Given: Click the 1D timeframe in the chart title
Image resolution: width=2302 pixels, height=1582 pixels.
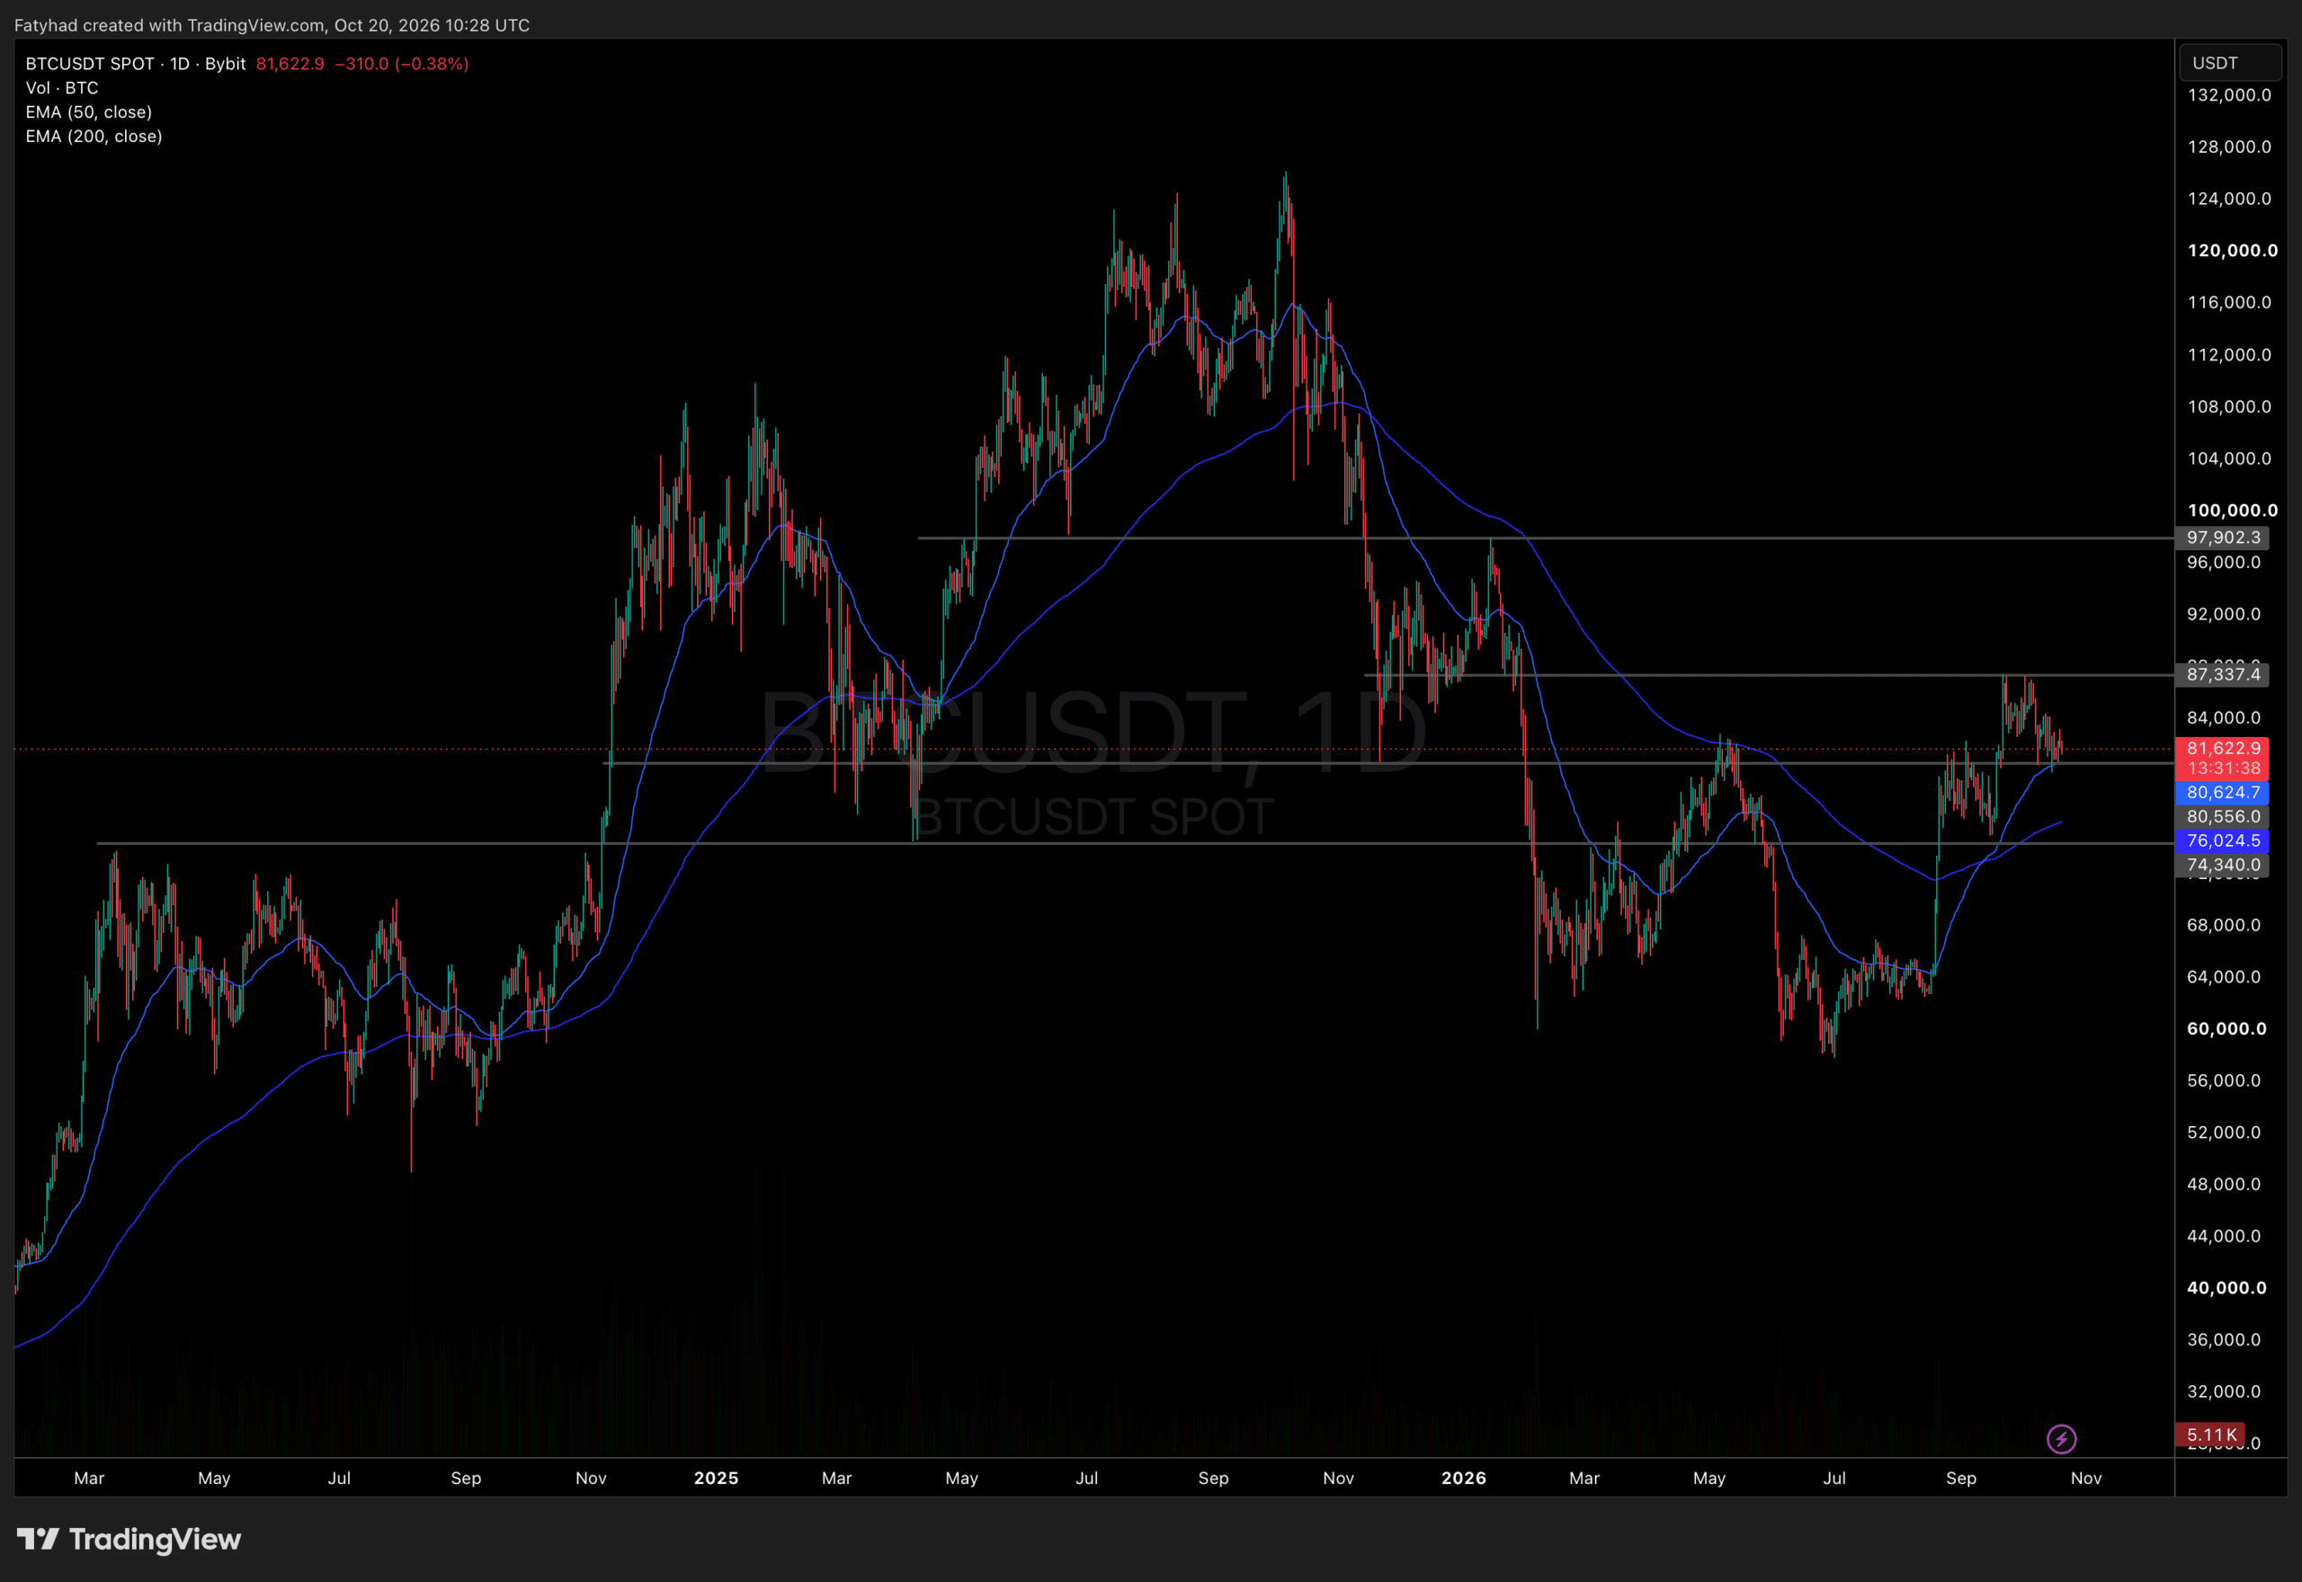Looking at the screenshot, I should point(180,64).
